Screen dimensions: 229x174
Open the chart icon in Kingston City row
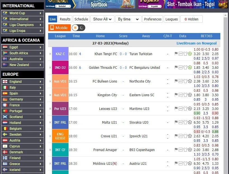181,95
